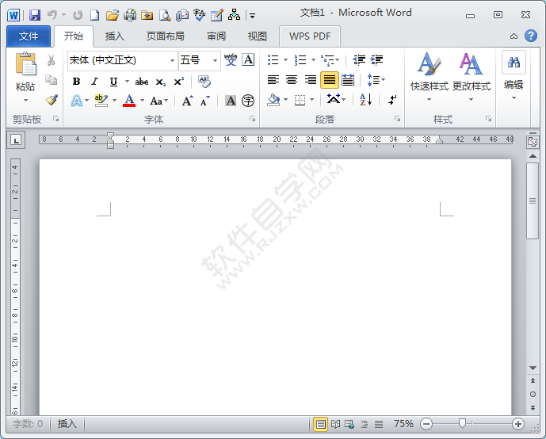Click the Clear Formatting icon
This screenshot has height=439, width=546.
pos(204,81)
